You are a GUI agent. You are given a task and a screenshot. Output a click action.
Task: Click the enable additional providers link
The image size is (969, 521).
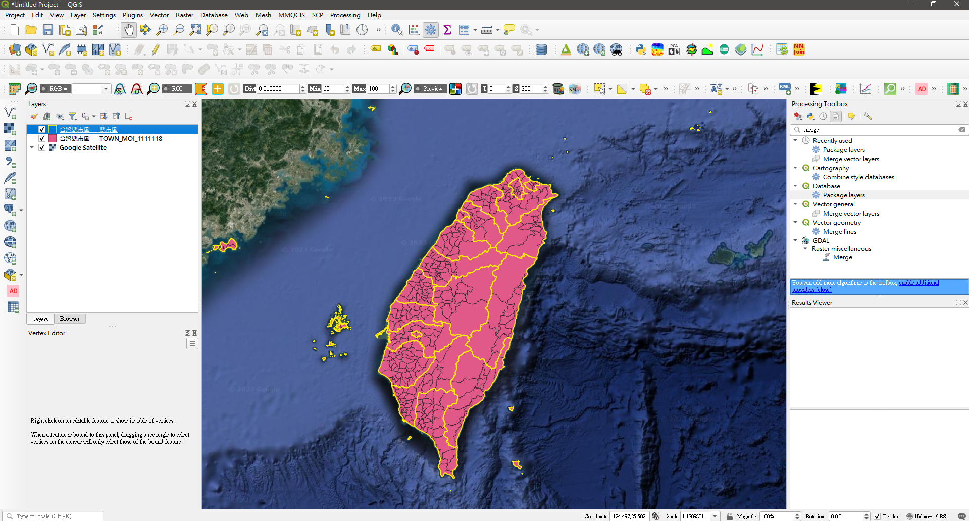919,283
